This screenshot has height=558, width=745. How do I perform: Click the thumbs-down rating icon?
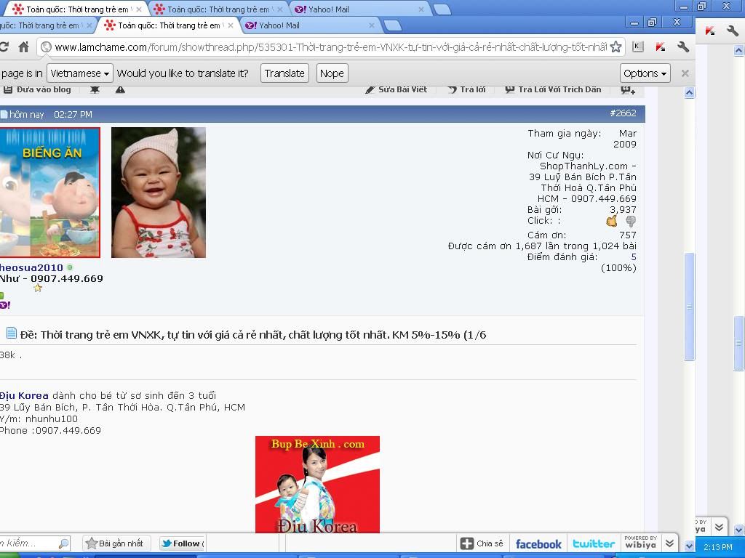pos(631,221)
